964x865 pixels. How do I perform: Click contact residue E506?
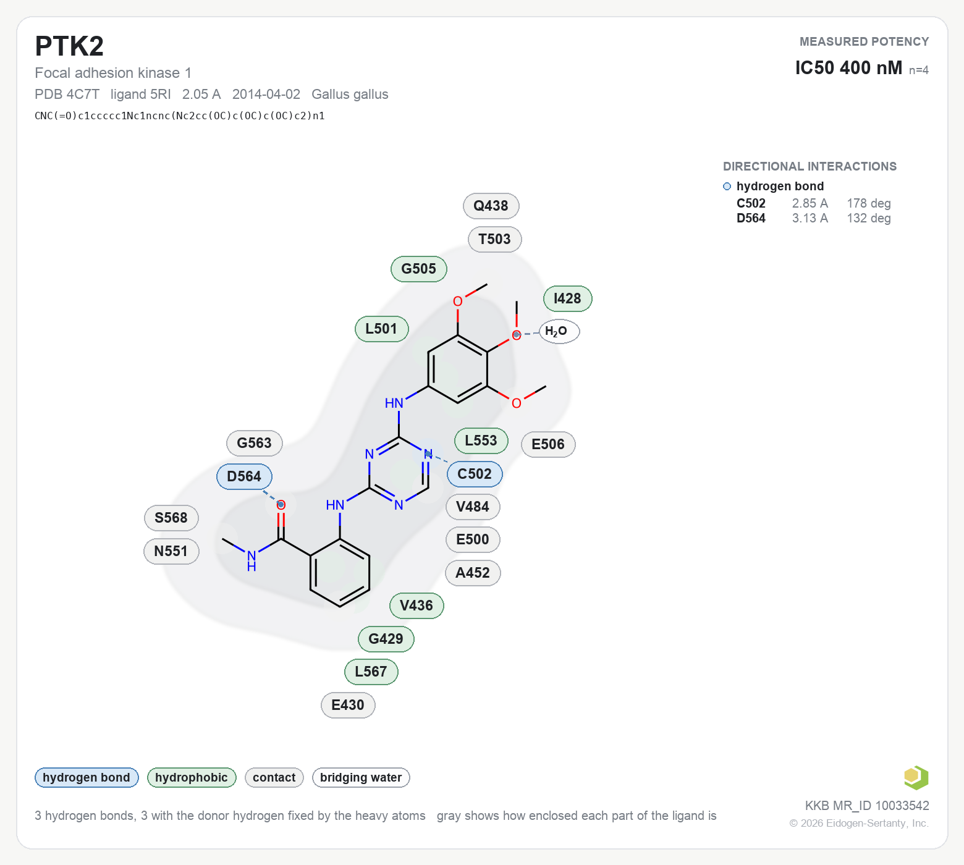[x=549, y=444]
